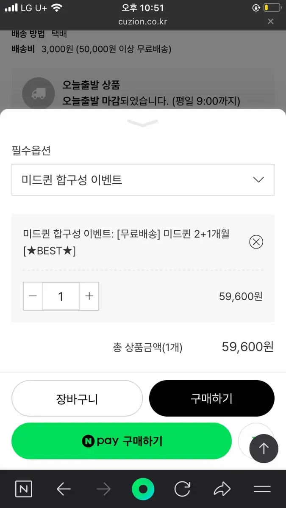Screen dimensions: 286x508
Task: Tap the scroll-to-top arrow icon
Action: pyautogui.click(x=264, y=448)
